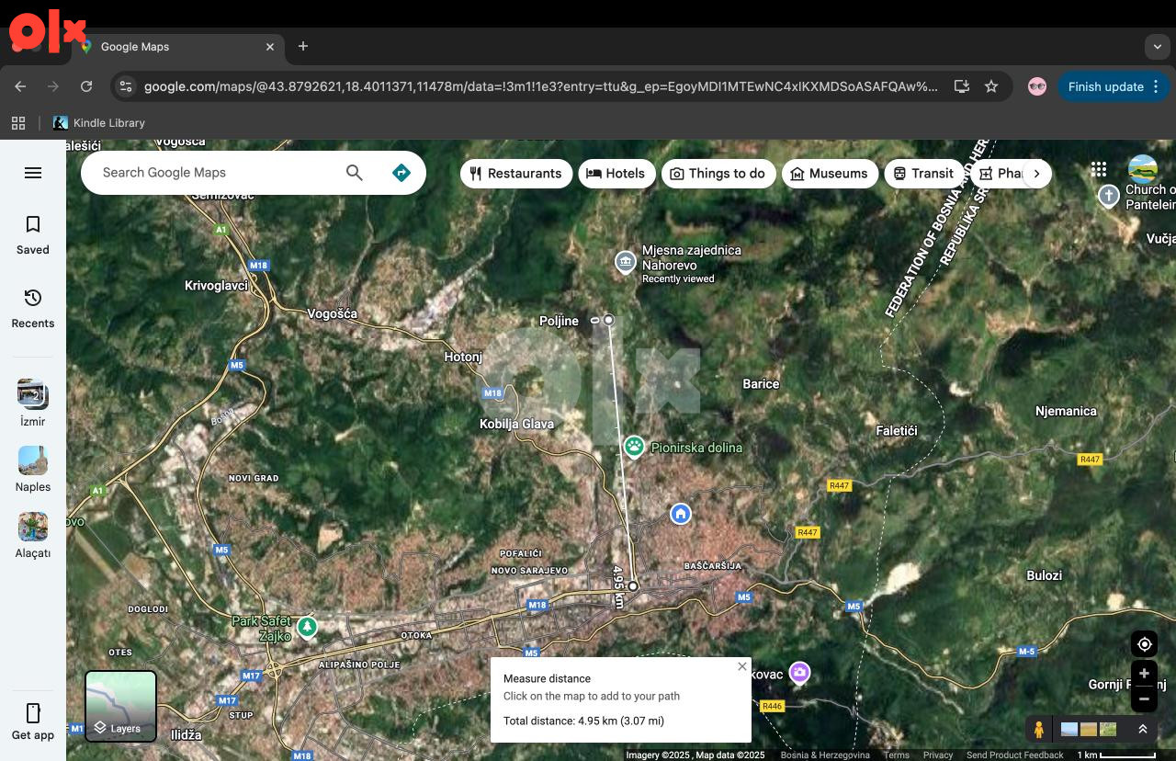Zoom in on the map
The image size is (1176, 761).
1144,674
